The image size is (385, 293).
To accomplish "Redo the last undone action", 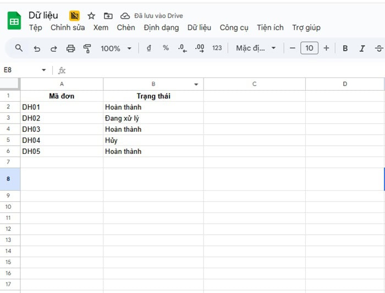I will 53,48.
